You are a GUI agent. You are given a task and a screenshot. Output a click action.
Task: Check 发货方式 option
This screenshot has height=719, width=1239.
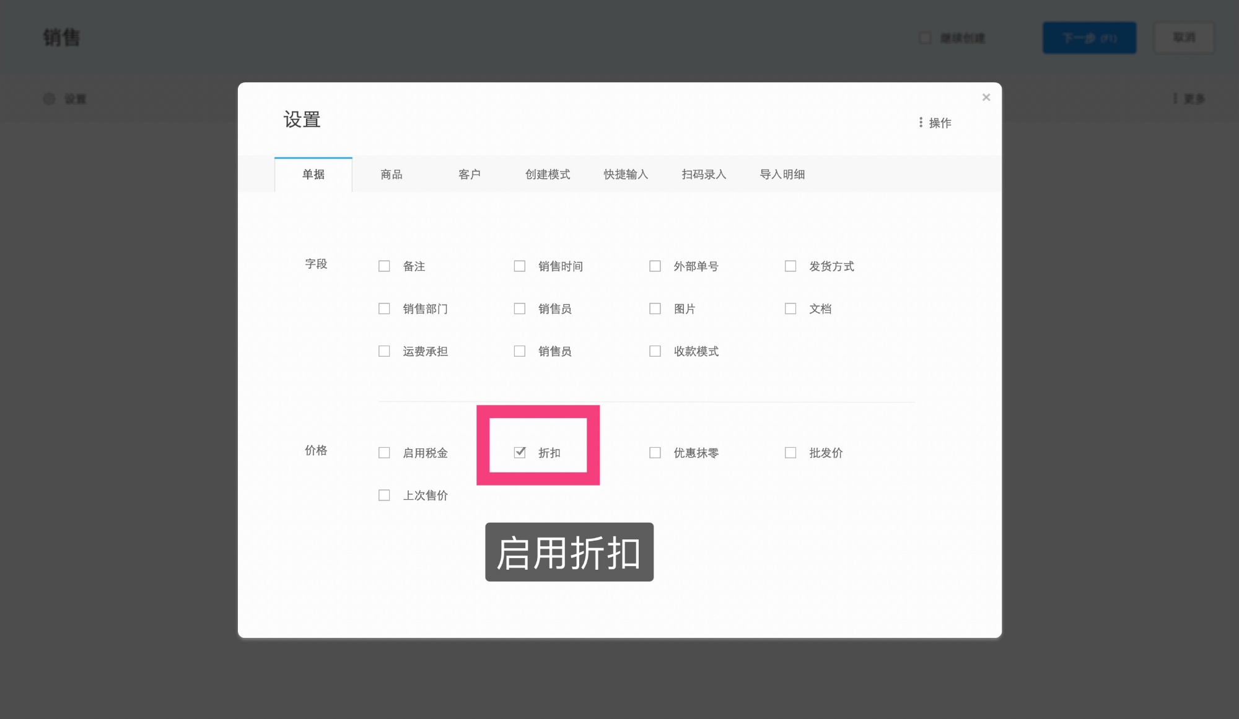coord(790,266)
